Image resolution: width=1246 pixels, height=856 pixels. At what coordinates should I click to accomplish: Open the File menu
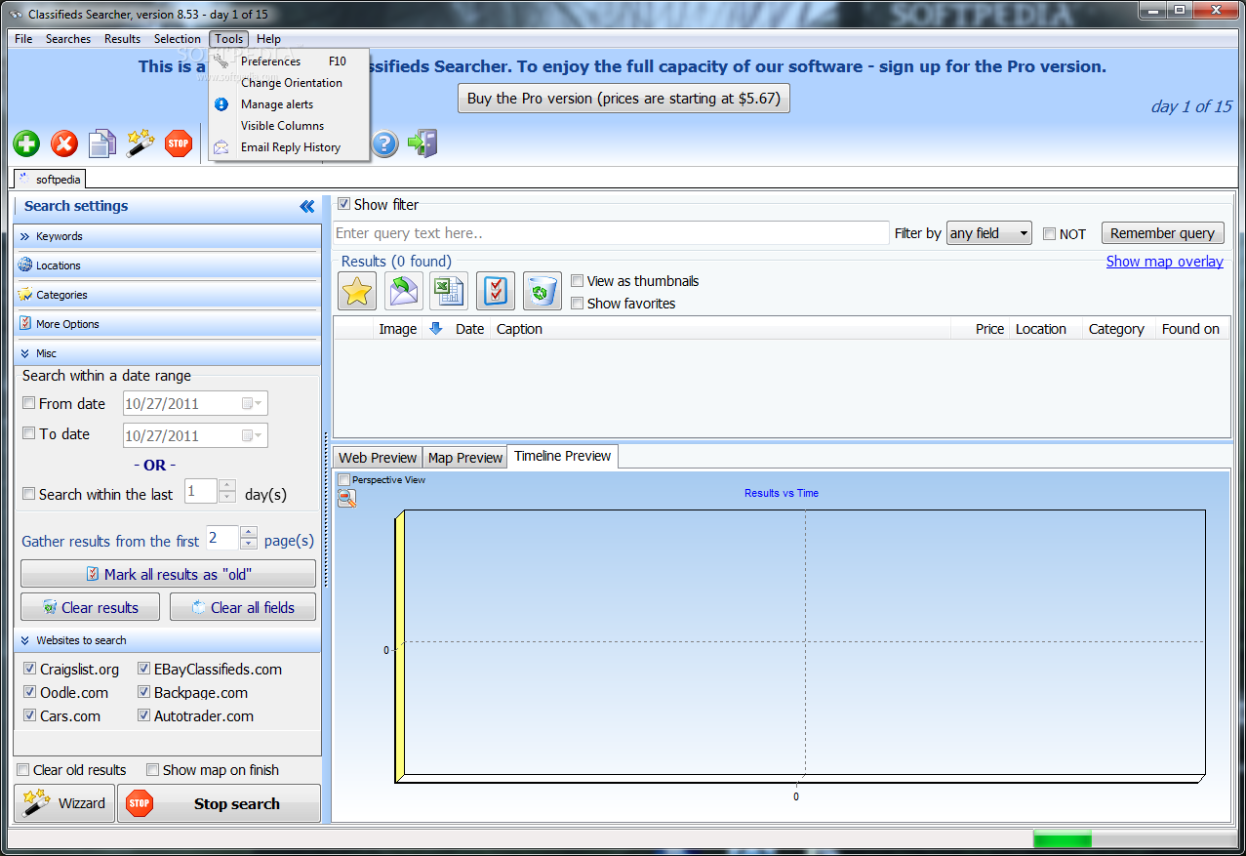coord(23,39)
